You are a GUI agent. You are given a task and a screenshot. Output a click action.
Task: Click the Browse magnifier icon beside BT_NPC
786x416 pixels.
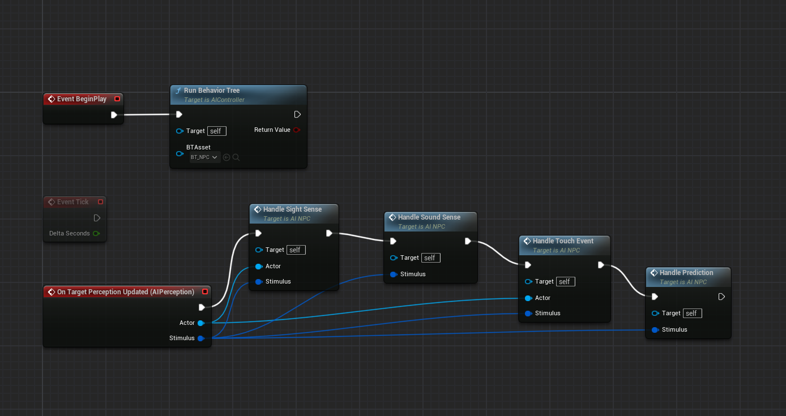click(236, 157)
